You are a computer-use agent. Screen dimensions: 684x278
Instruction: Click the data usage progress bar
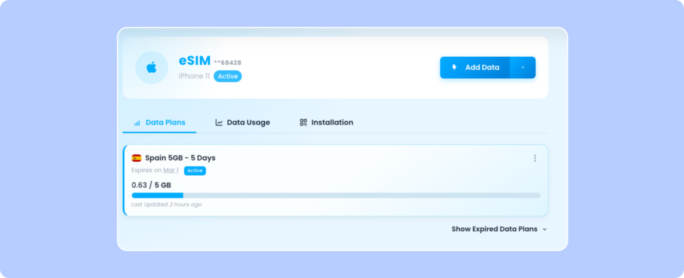pos(336,195)
